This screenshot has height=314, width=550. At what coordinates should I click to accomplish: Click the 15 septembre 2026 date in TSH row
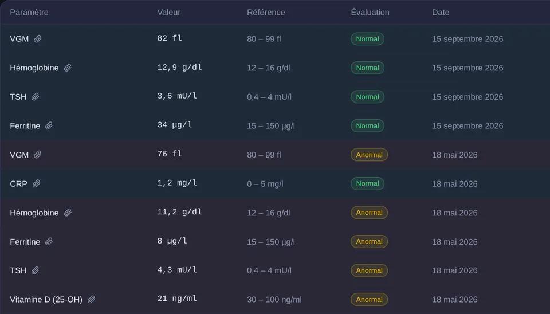click(467, 97)
